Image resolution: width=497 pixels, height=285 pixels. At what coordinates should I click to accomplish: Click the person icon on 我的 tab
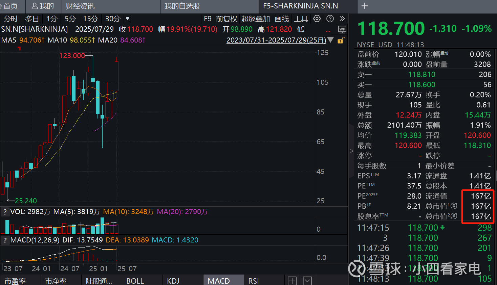coord(35,6)
